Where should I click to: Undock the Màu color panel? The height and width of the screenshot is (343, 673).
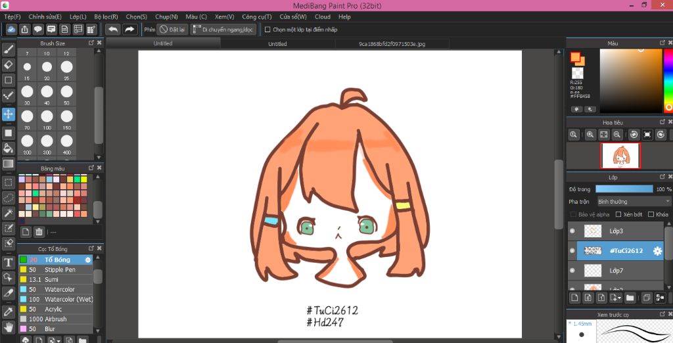click(x=662, y=43)
